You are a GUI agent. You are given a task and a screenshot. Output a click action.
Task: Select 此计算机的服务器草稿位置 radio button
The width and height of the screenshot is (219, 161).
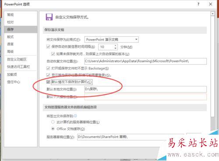click(x=53, y=122)
